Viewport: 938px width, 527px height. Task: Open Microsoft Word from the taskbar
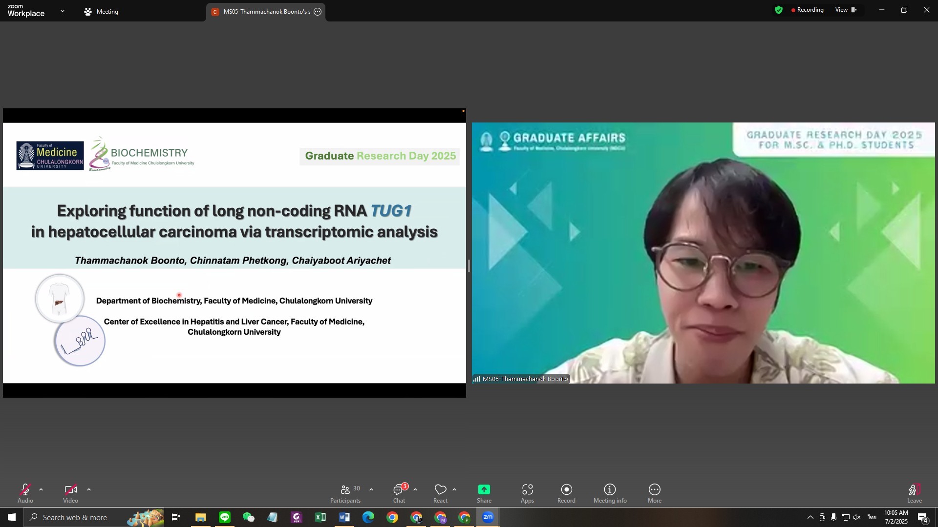[344, 517]
